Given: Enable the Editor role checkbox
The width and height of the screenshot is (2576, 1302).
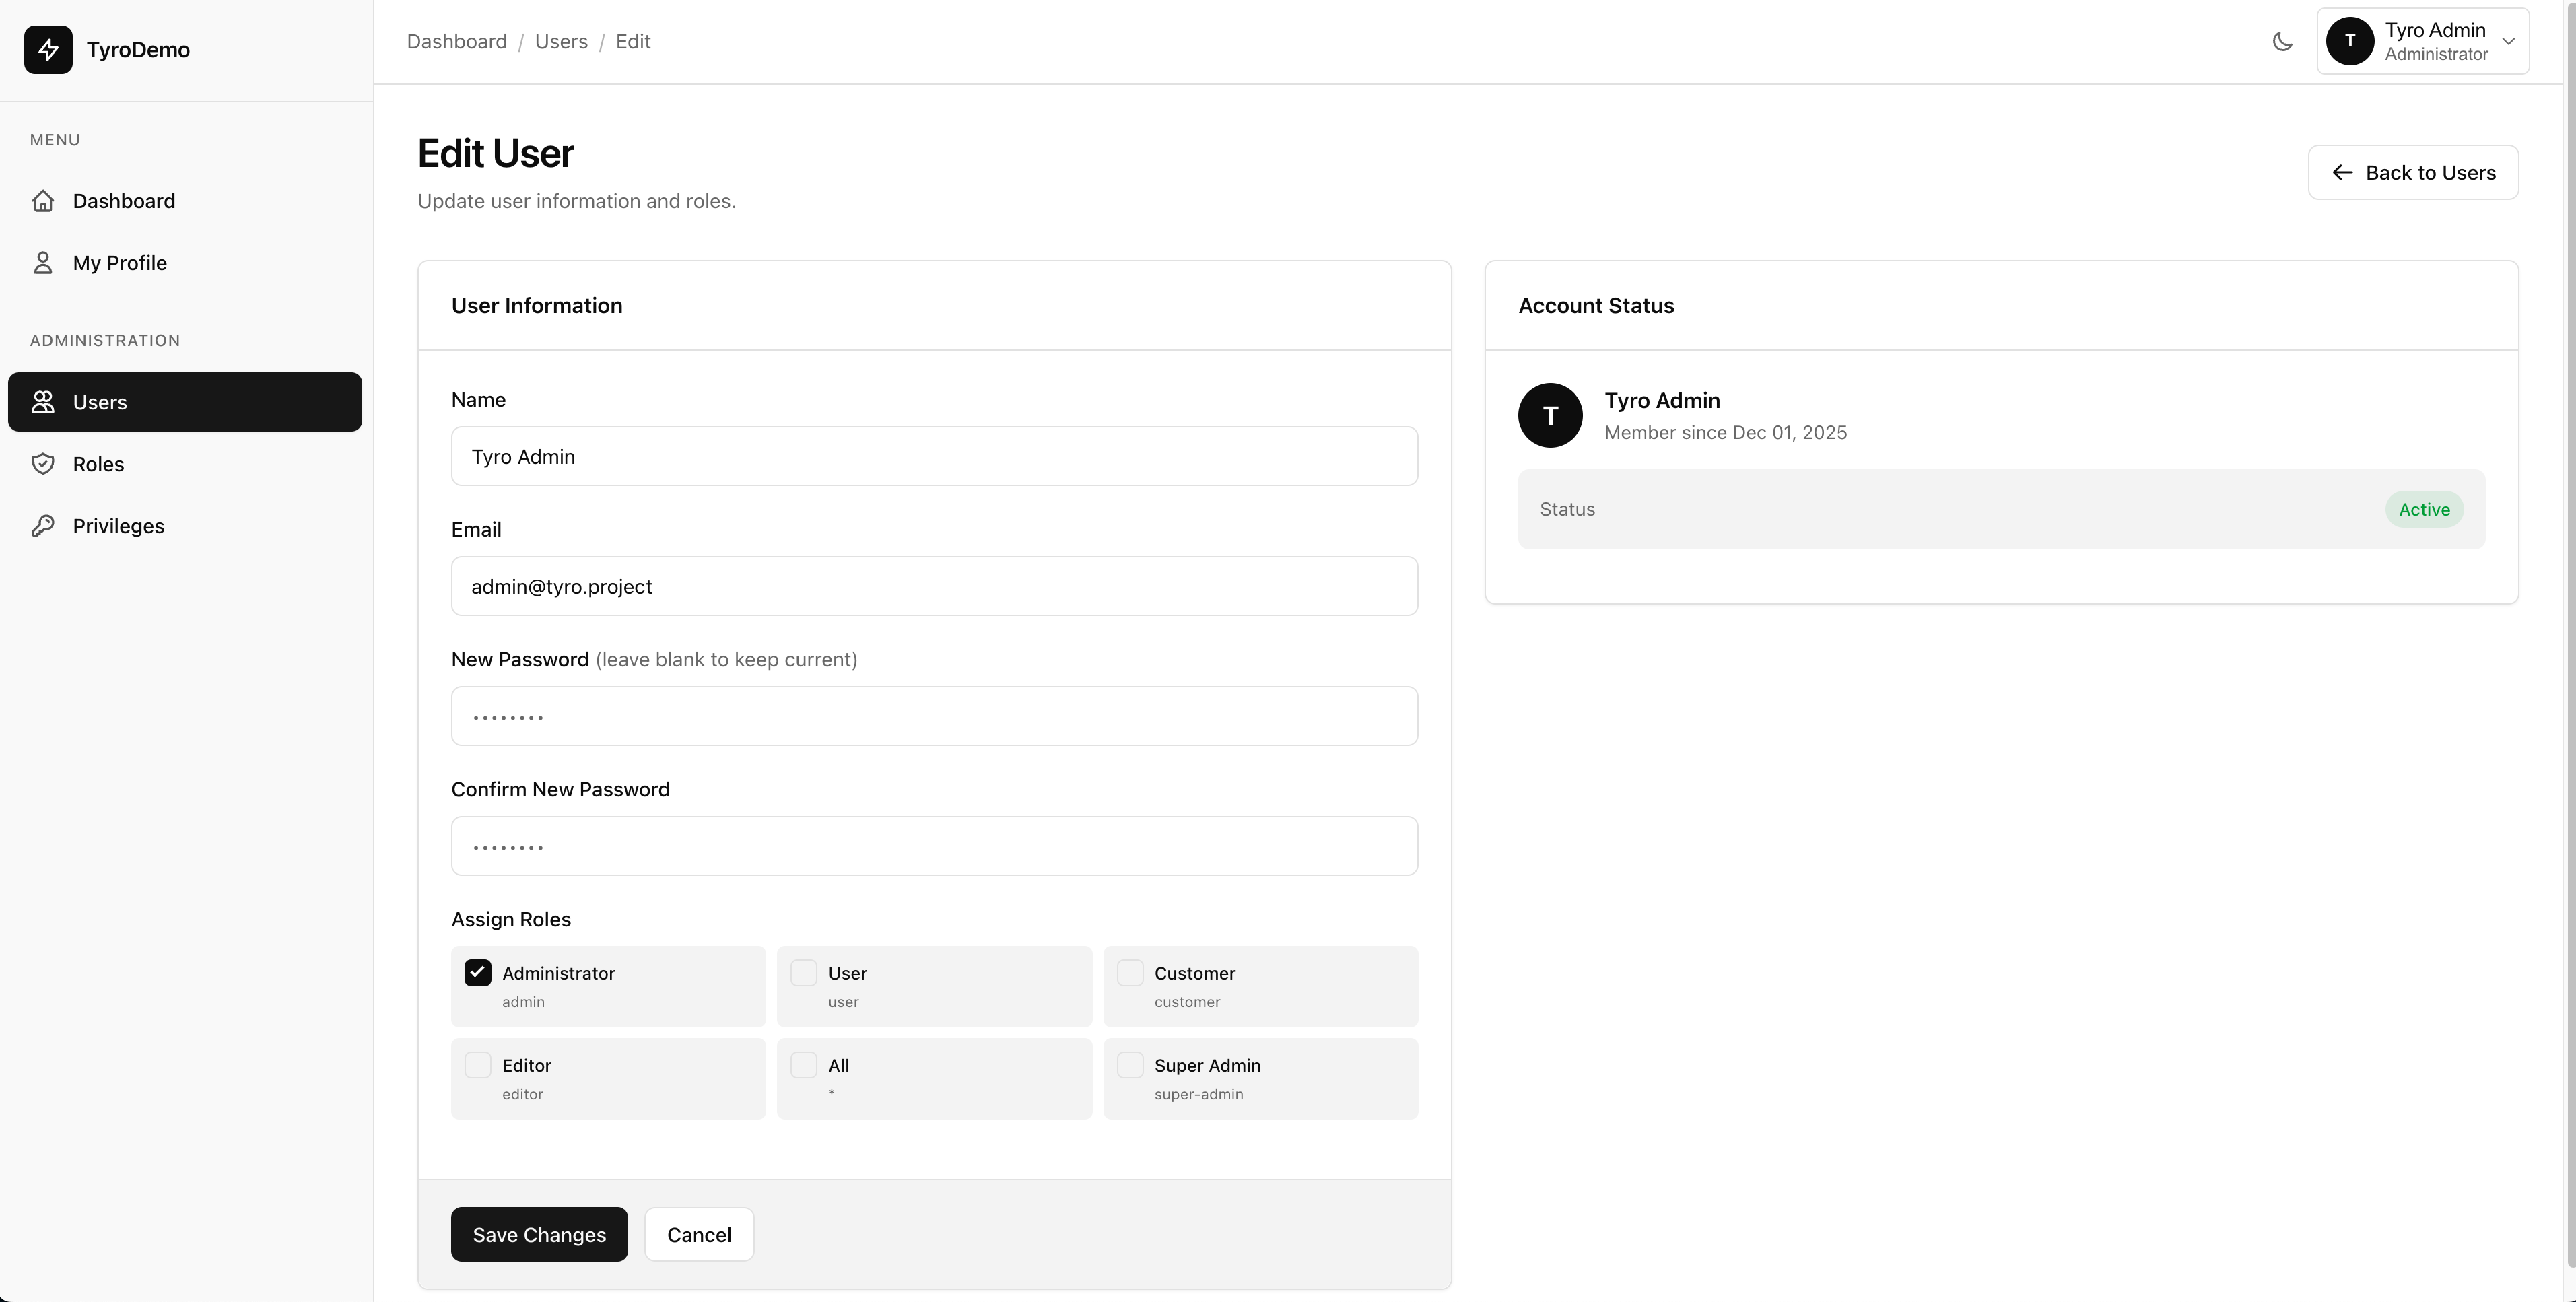Looking at the screenshot, I should (x=477, y=1064).
